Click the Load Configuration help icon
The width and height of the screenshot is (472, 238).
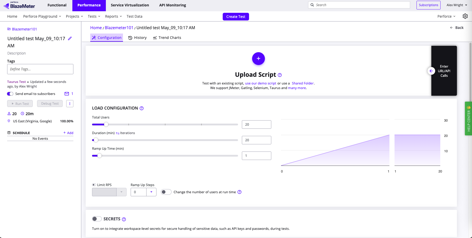tap(142, 108)
